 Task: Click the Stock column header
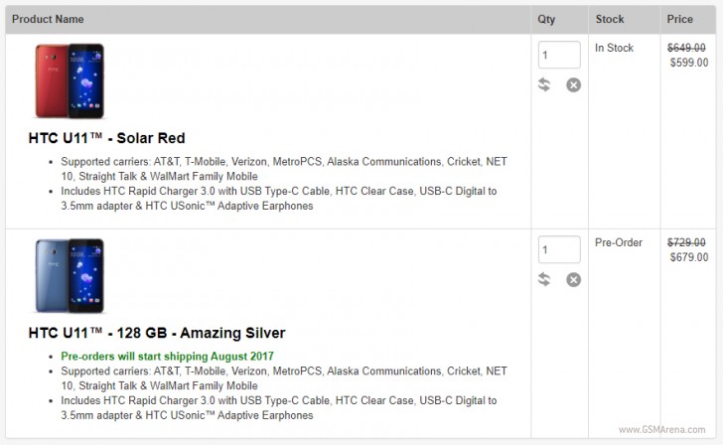[x=610, y=19]
